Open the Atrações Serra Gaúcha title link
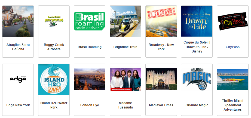This screenshot has height=118, width=251. pos(18,47)
